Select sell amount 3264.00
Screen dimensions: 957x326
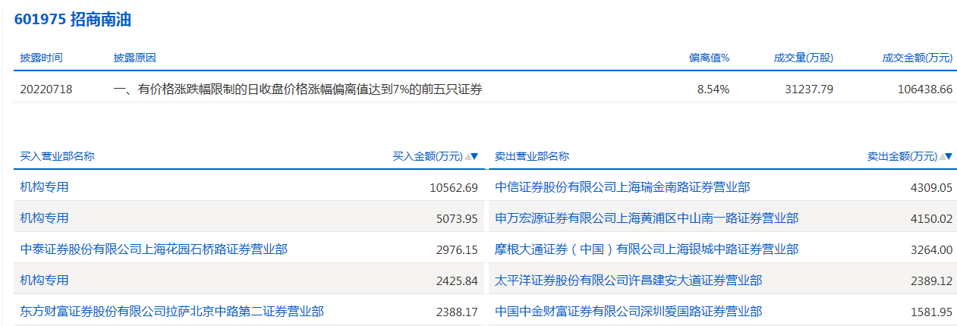[930, 249]
